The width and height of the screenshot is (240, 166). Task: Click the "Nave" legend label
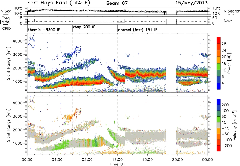coord(228,21)
